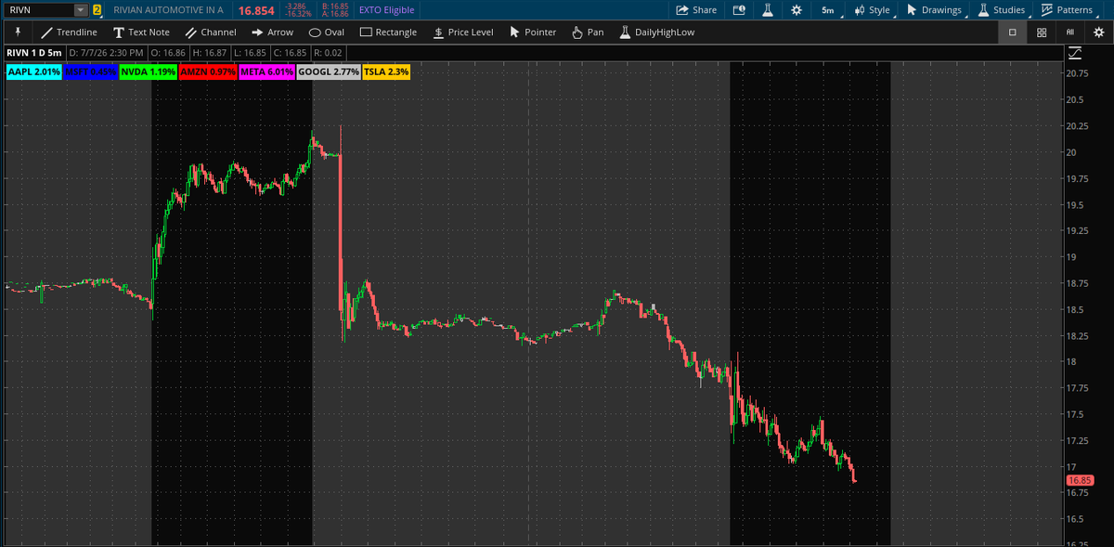This screenshot has width=1114, height=547.
Task: Activate the Pan tool
Action: tap(588, 32)
